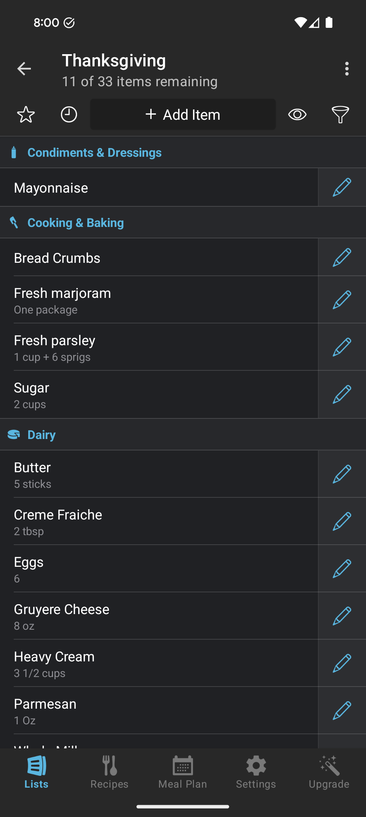The height and width of the screenshot is (817, 366).
Task: Tap the back arrow to leave the list
Action: (x=24, y=69)
